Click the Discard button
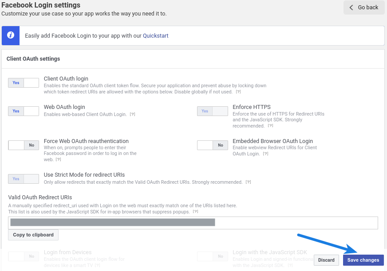The image size is (387, 271). (326, 260)
